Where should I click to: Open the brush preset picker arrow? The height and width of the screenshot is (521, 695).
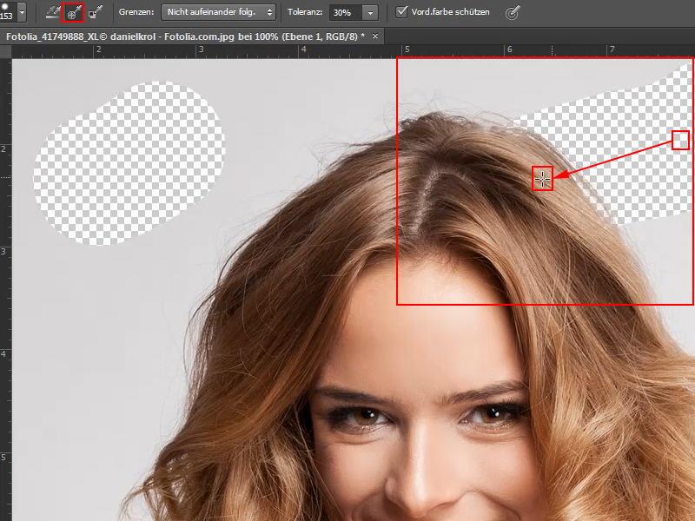coord(21,12)
